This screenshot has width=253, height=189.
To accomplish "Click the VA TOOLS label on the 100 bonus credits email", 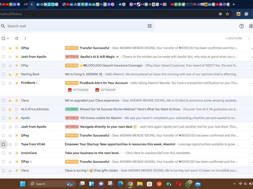I will (72, 118).
